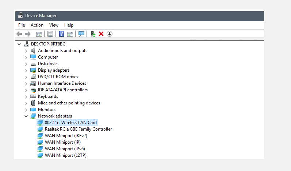Open the Help menu
The image size is (291, 171).
pyautogui.click(x=69, y=25)
